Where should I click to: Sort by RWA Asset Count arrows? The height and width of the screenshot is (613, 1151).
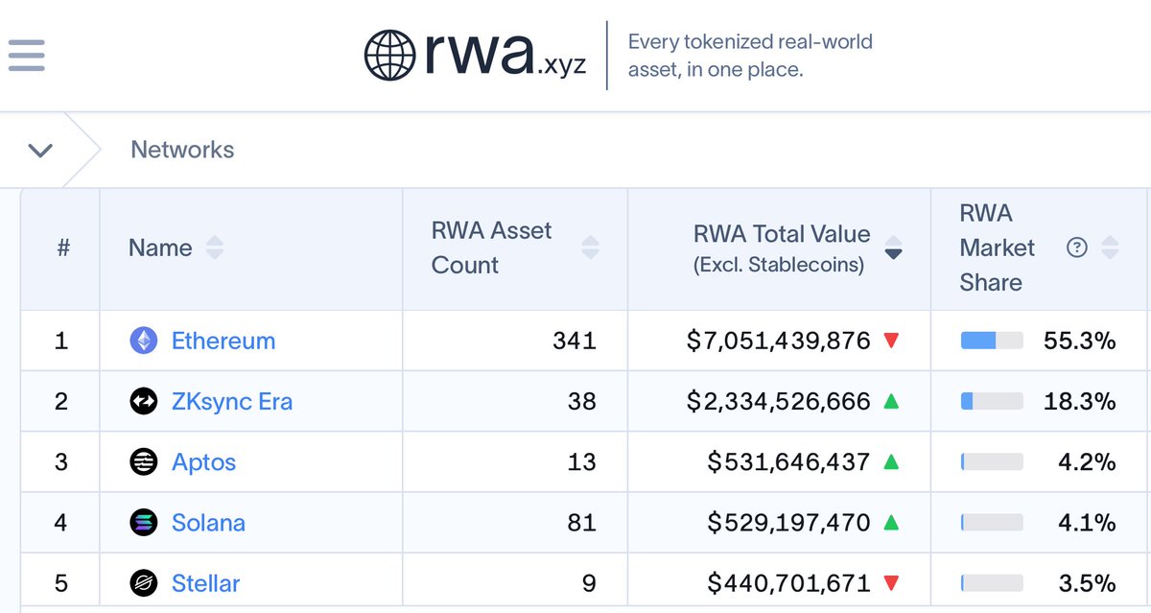point(591,248)
